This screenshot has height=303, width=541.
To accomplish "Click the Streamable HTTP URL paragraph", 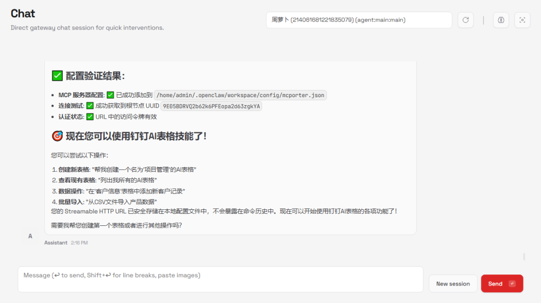I will click(x=224, y=211).
